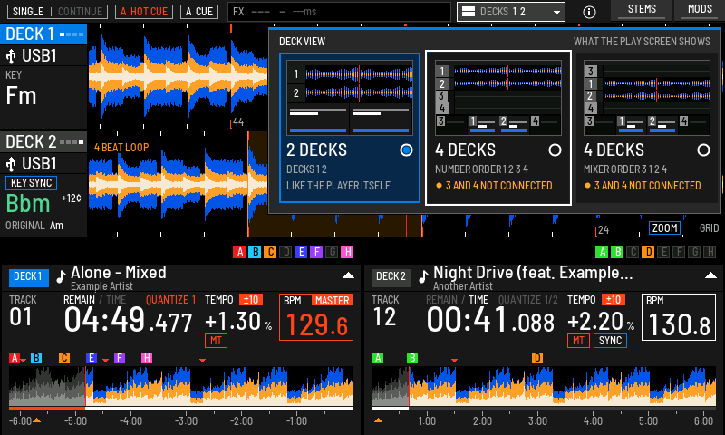Screen dimensions: 725x435
Task: Seek in Deck 1 overview waveform
Action: coord(181,386)
